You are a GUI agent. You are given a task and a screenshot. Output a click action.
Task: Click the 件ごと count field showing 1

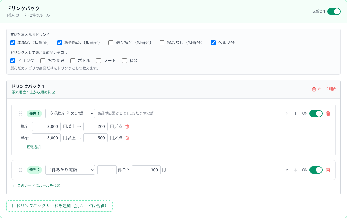click(x=107, y=170)
